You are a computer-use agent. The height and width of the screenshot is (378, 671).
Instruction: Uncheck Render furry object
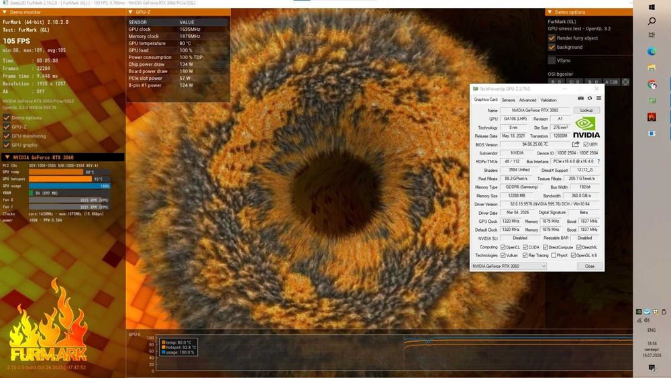(552, 38)
